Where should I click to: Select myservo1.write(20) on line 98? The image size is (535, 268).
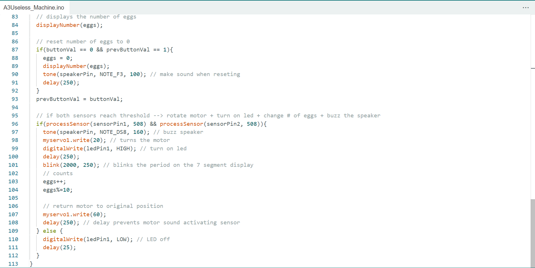[x=74, y=140]
